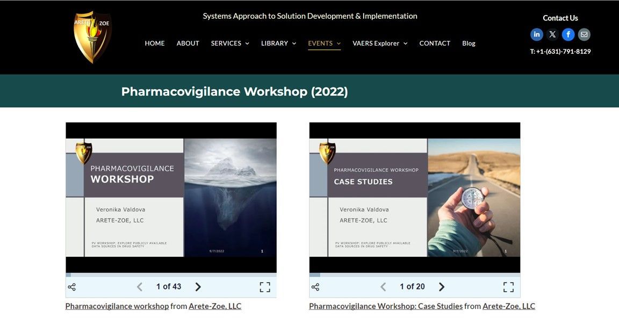The width and height of the screenshot is (619, 325).
Task: Open the Facebook social icon
Action: tap(568, 34)
